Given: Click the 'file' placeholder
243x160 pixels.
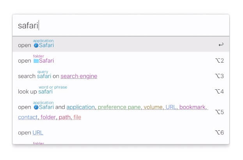Looking at the screenshot, I should (77, 117).
